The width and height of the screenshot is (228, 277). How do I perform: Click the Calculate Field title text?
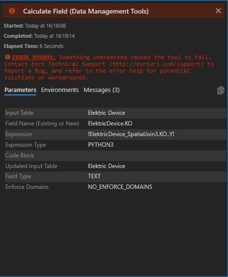[x=86, y=11]
